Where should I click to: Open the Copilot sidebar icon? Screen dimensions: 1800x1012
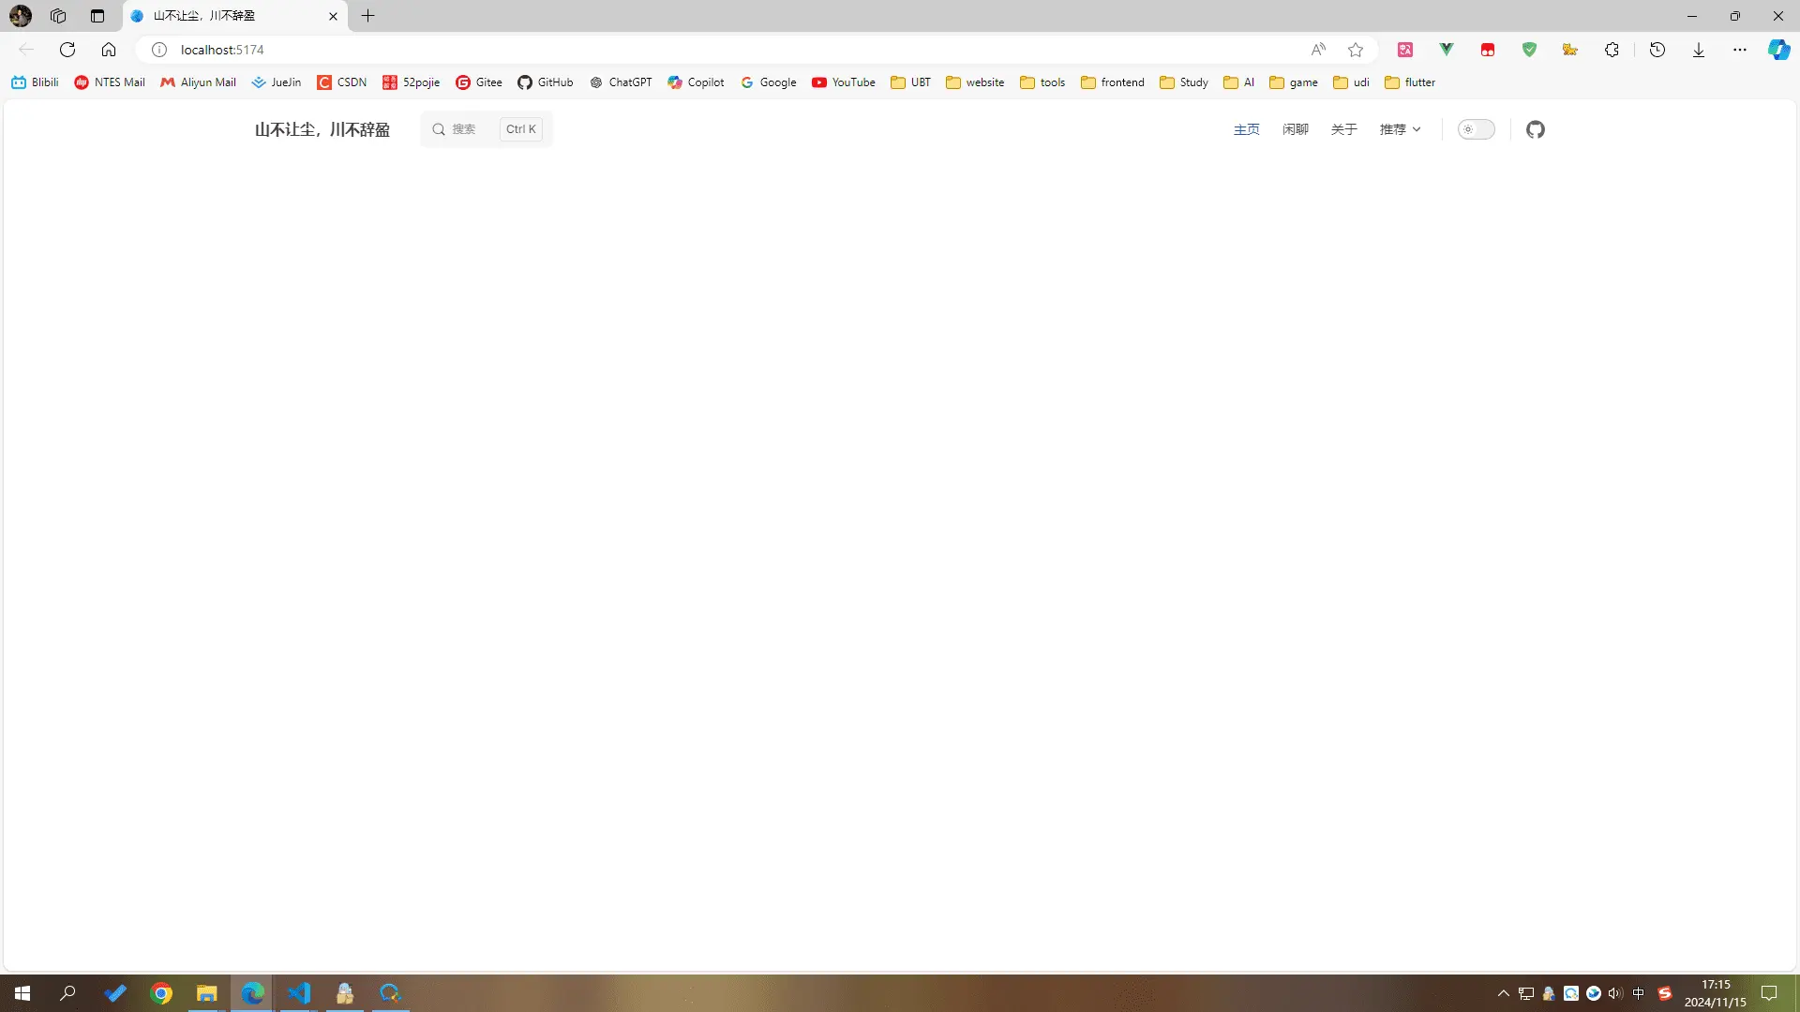click(1778, 50)
